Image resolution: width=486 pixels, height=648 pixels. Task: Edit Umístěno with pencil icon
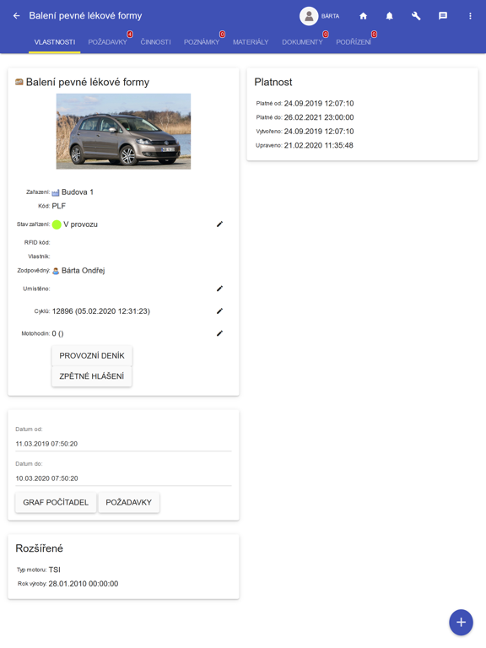pos(219,289)
